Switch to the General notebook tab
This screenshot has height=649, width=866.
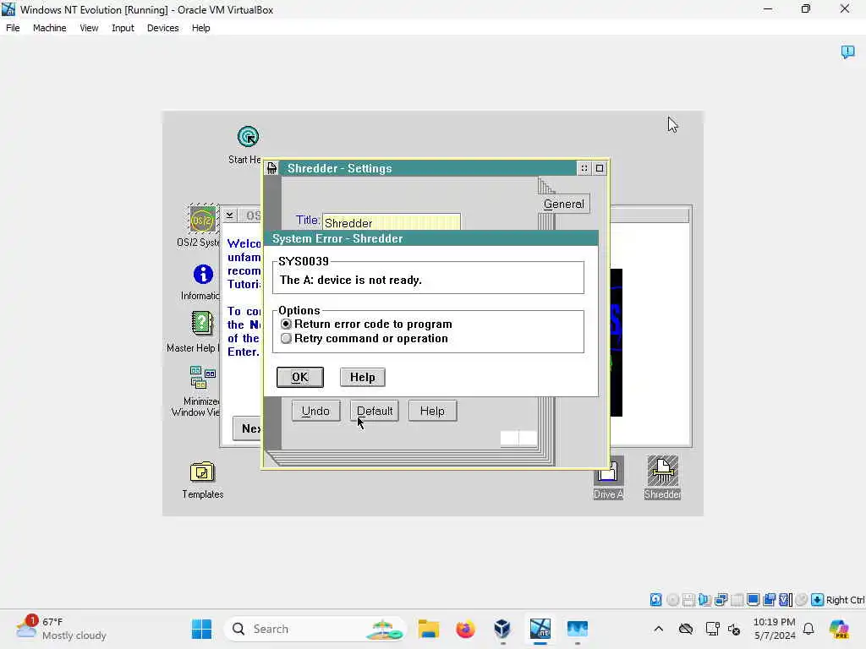point(564,204)
